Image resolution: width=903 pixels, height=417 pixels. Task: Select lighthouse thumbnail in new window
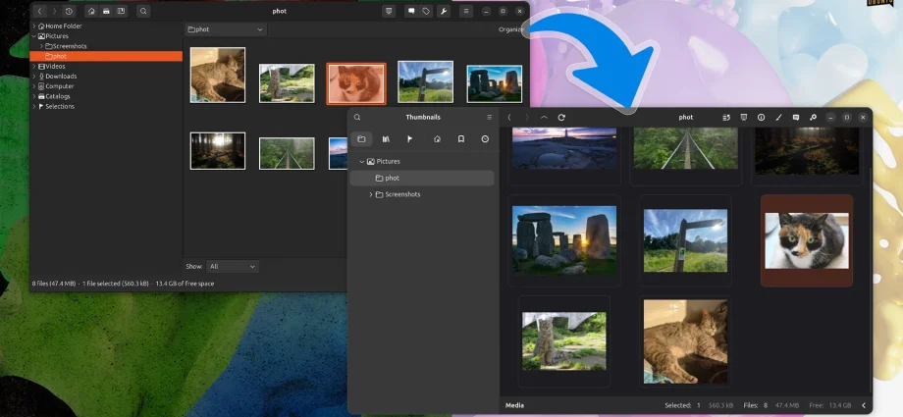point(564,148)
